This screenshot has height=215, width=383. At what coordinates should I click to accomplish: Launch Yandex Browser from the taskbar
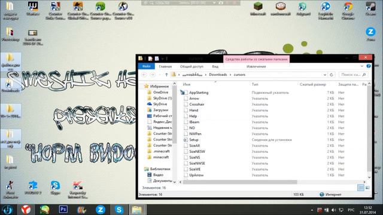click(x=26, y=210)
